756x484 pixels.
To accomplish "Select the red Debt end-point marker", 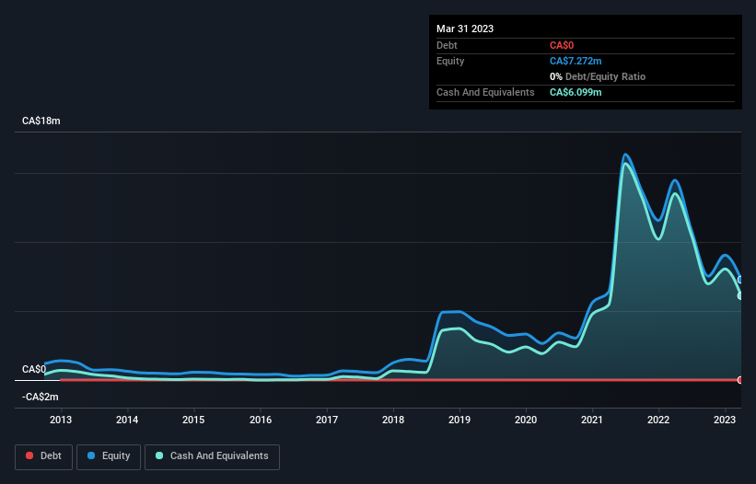I will point(740,380).
